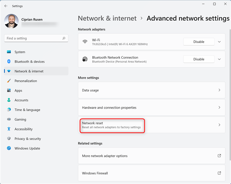
Task: Click the Privacy & security shield icon
Action: tap(9, 139)
